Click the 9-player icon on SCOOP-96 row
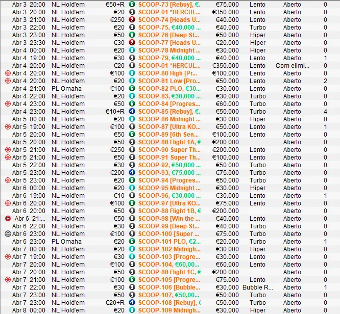The width and height of the screenshot is (340, 314). (x=132, y=196)
